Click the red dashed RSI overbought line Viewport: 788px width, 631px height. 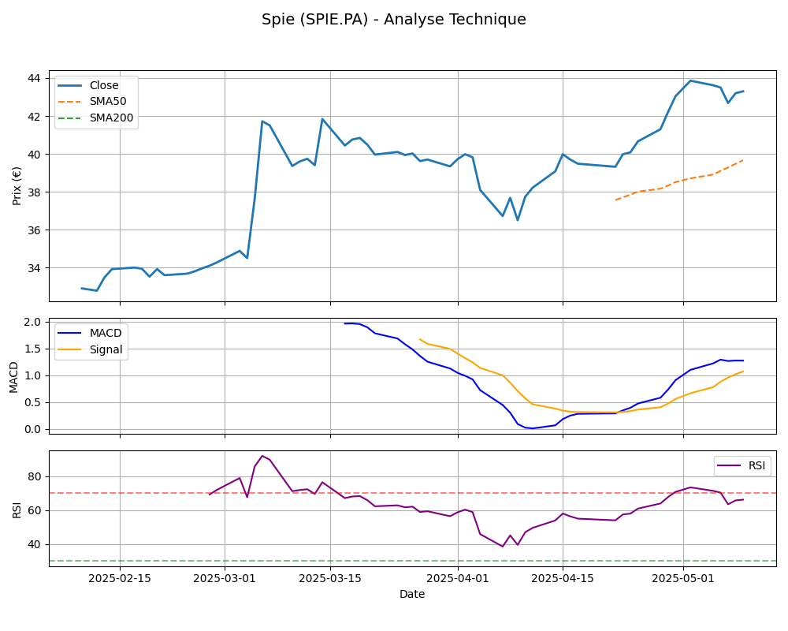(x=413, y=493)
